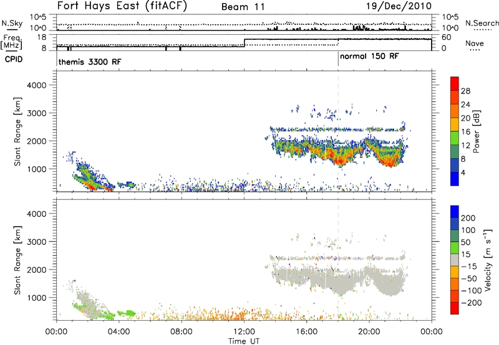Click the '18' tick on frequency axis

(42, 37)
